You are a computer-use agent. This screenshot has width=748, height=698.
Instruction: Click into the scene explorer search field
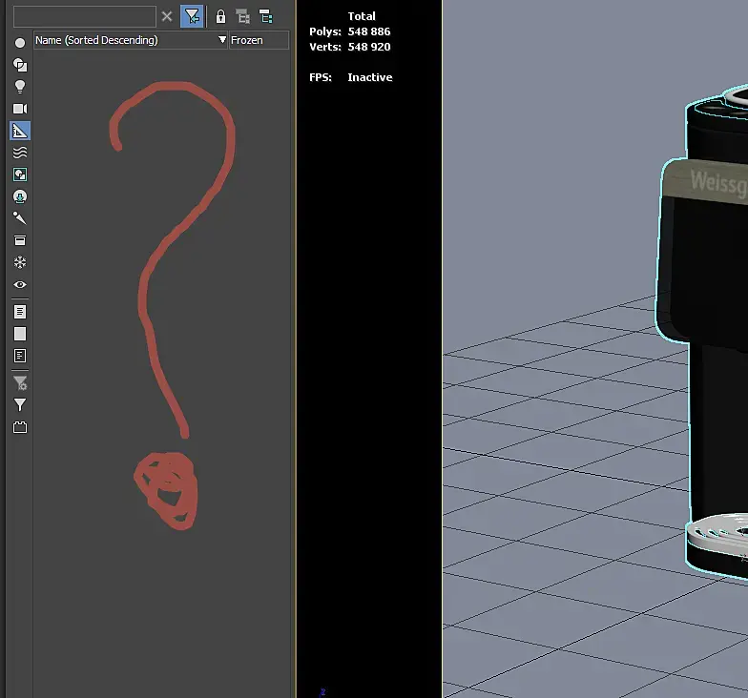[x=84, y=17]
